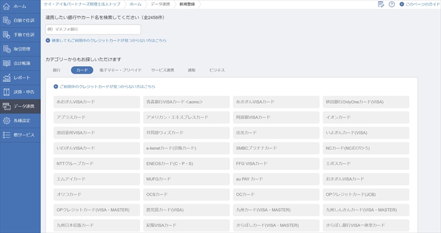
Task: Choose au PAY カード
Action: pyautogui.click(x=276, y=179)
